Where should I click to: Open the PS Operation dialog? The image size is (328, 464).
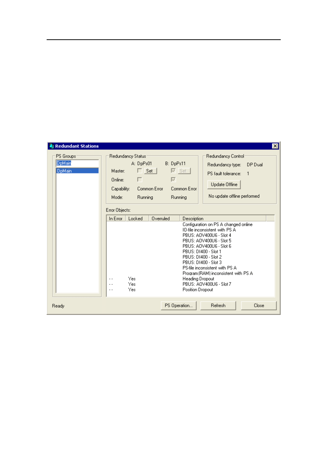(x=179, y=306)
